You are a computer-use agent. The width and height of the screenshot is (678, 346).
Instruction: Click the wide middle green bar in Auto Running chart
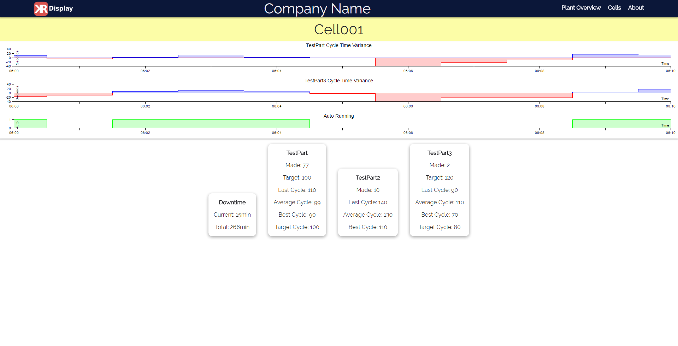211,124
